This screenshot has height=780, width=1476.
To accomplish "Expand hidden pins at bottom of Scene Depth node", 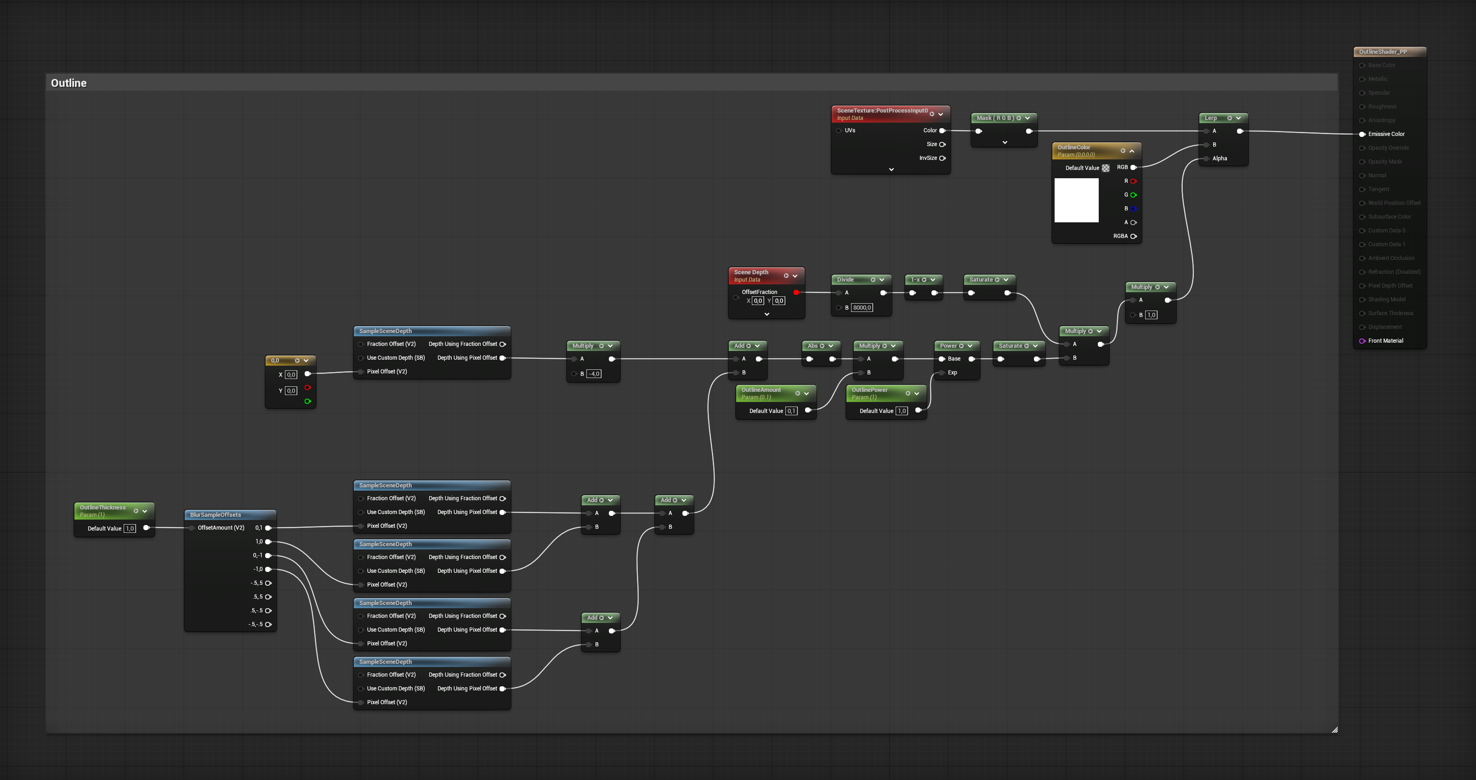I will tap(766, 314).
